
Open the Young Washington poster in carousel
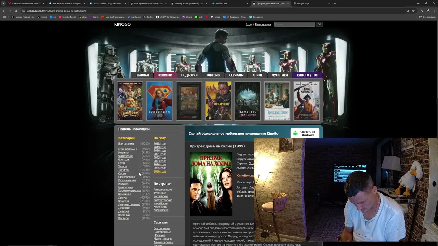pos(307,101)
